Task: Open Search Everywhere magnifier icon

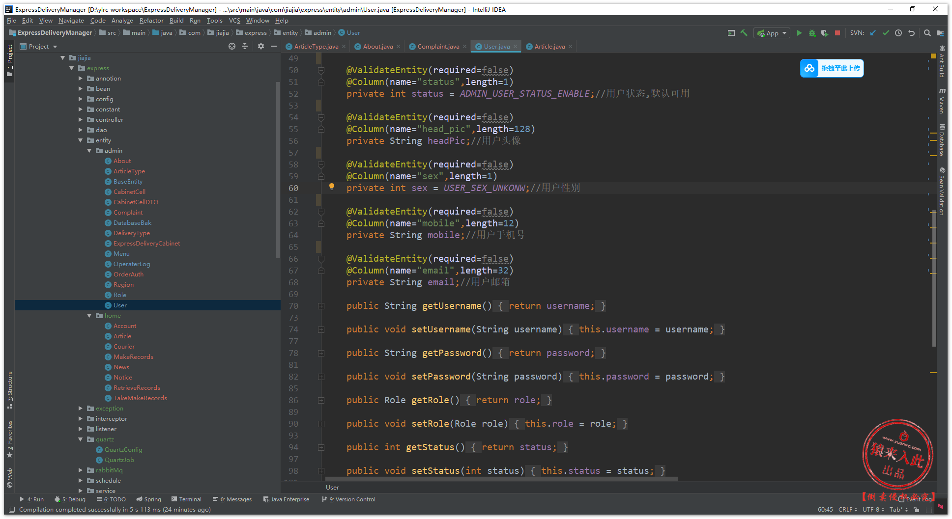Action: (927, 33)
